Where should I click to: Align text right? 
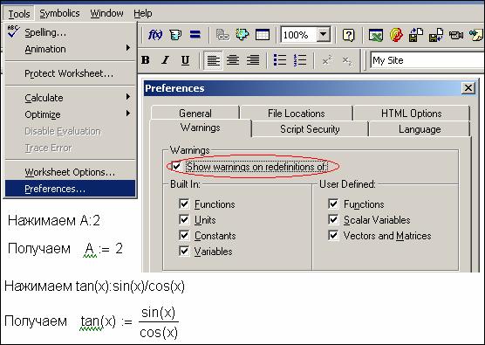[253, 59]
